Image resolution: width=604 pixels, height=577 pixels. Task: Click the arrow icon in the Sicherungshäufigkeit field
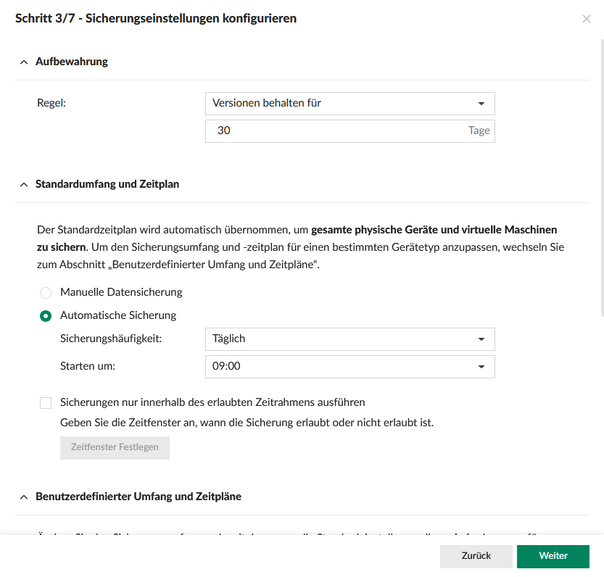point(481,339)
